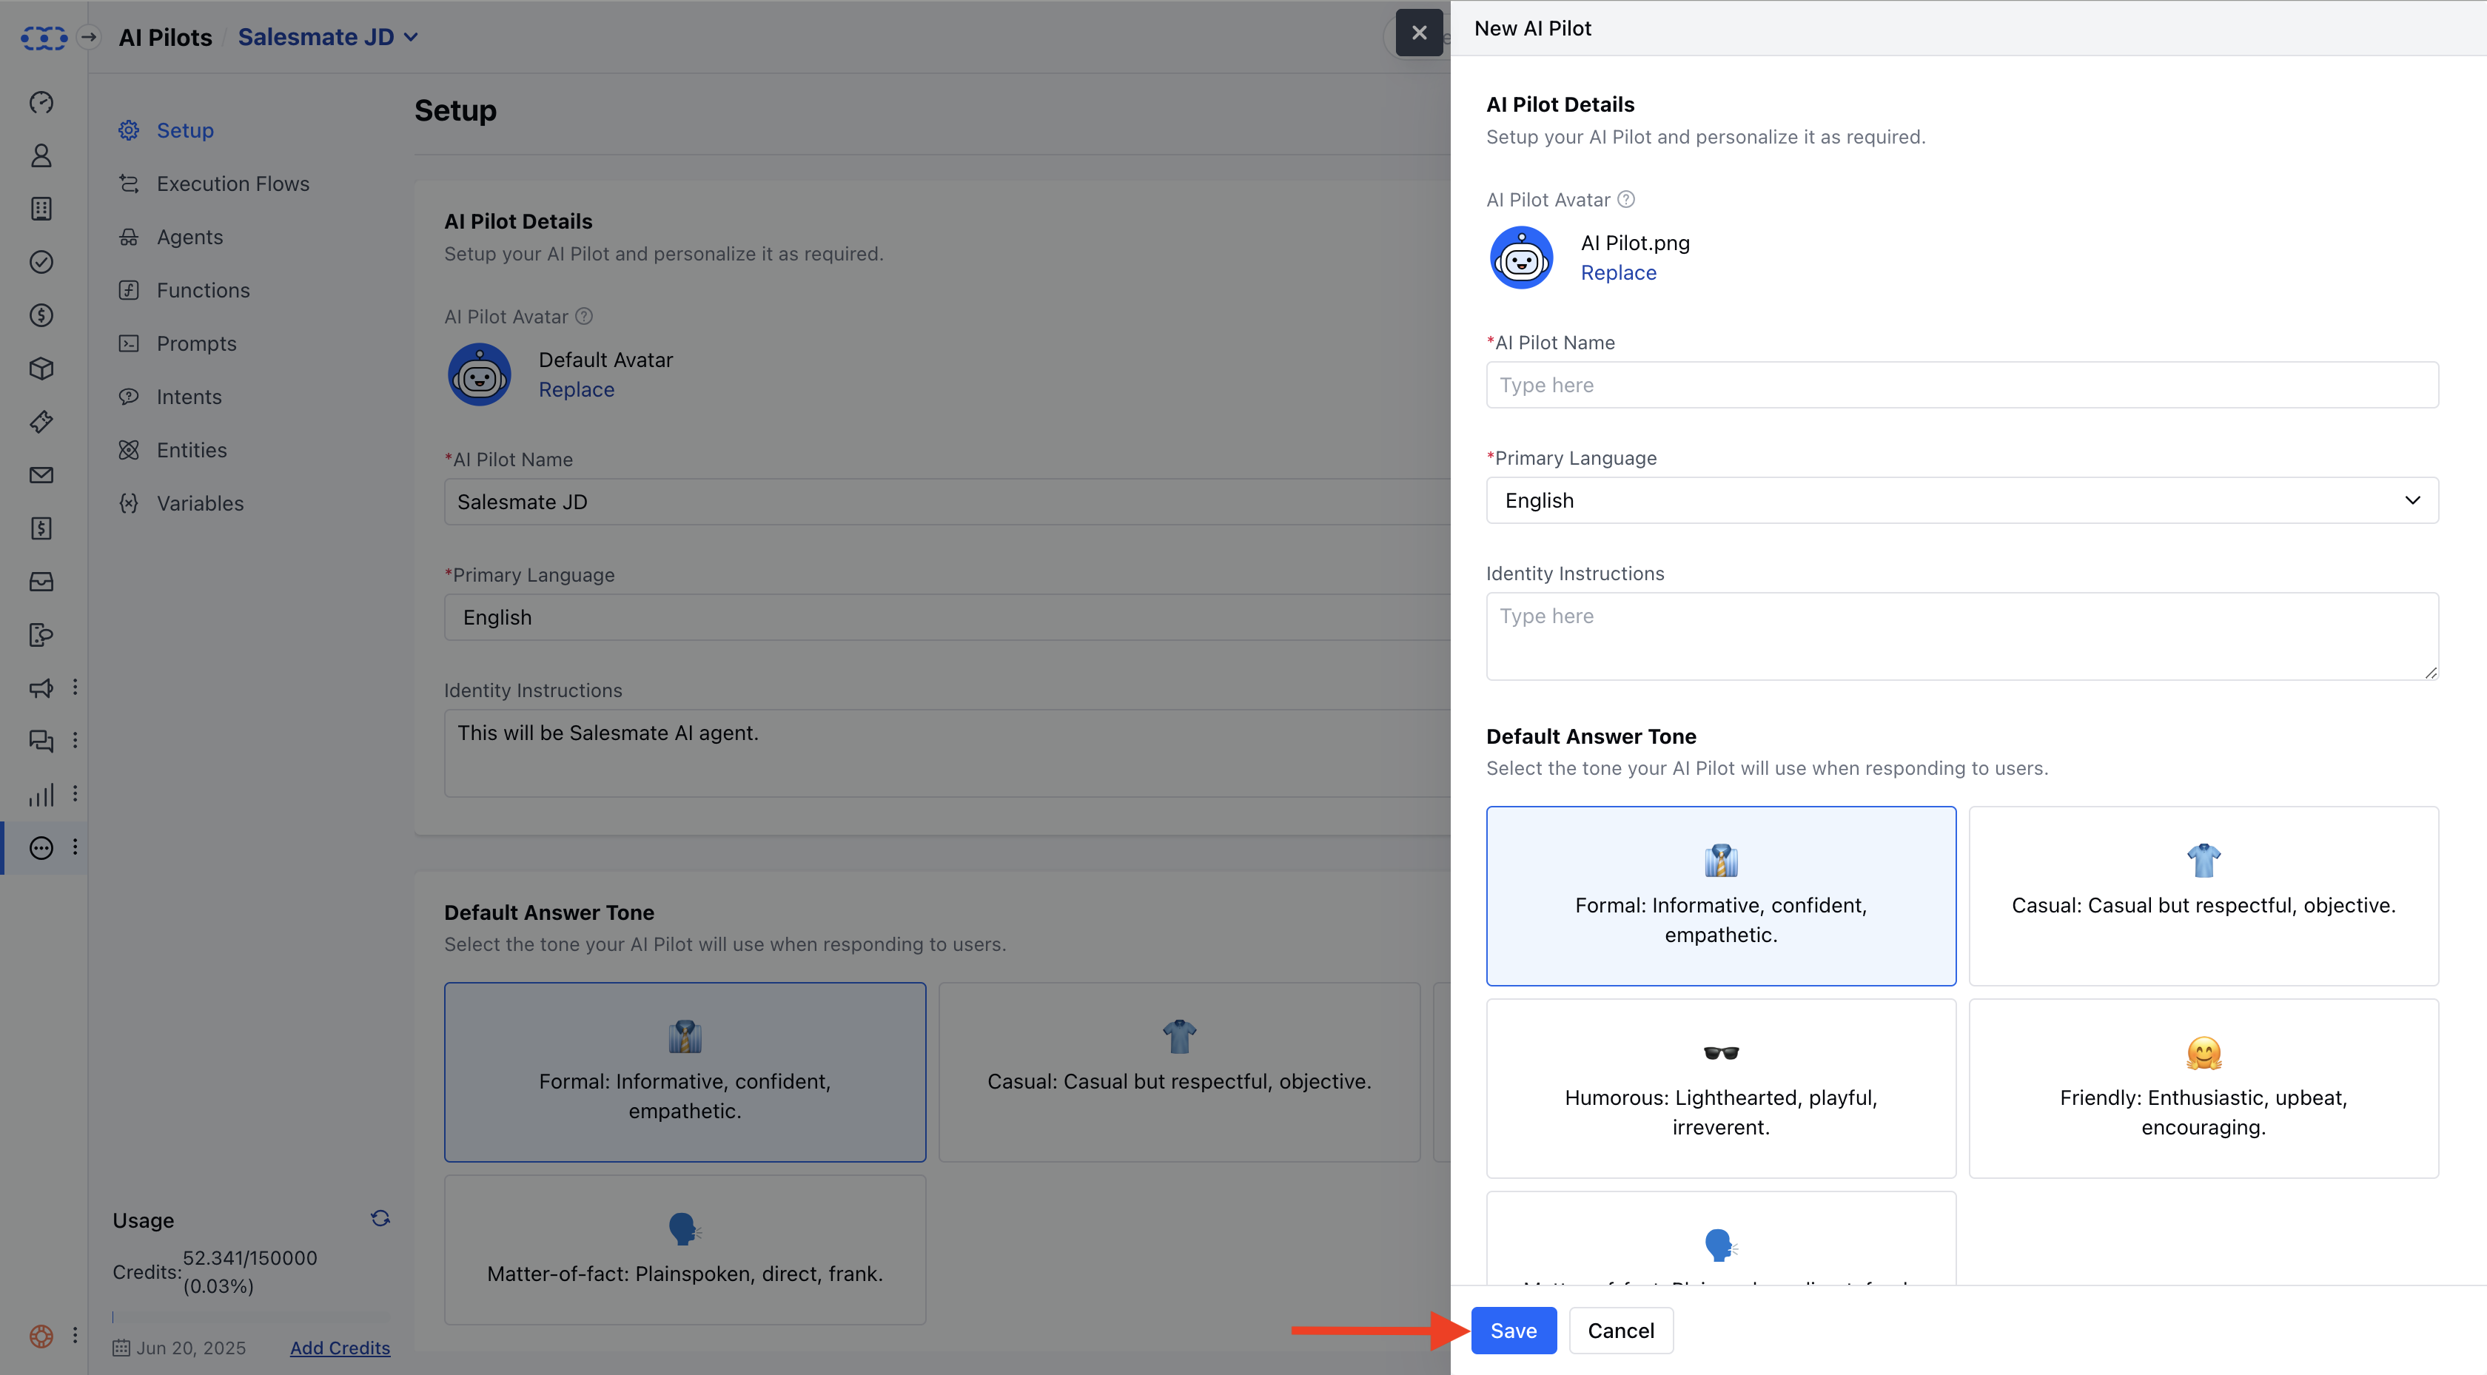Open the Email envelope icon in sidebar

[41, 474]
